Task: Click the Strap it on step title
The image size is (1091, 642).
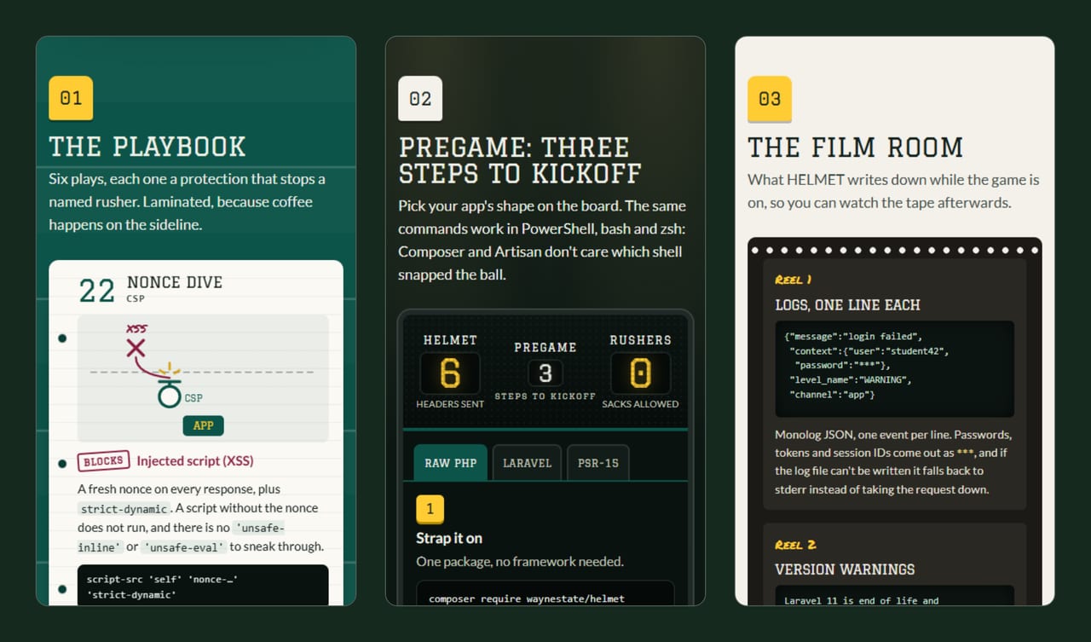Action: (449, 538)
